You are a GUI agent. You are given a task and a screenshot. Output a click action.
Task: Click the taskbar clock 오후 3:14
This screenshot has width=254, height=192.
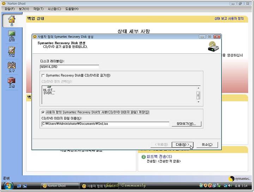point(241,186)
